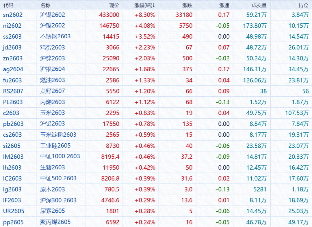This screenshot has width=312, height=227.
Task: Select the UR2605 contract code
Action: pyautogui.click(x=14, y=211)
